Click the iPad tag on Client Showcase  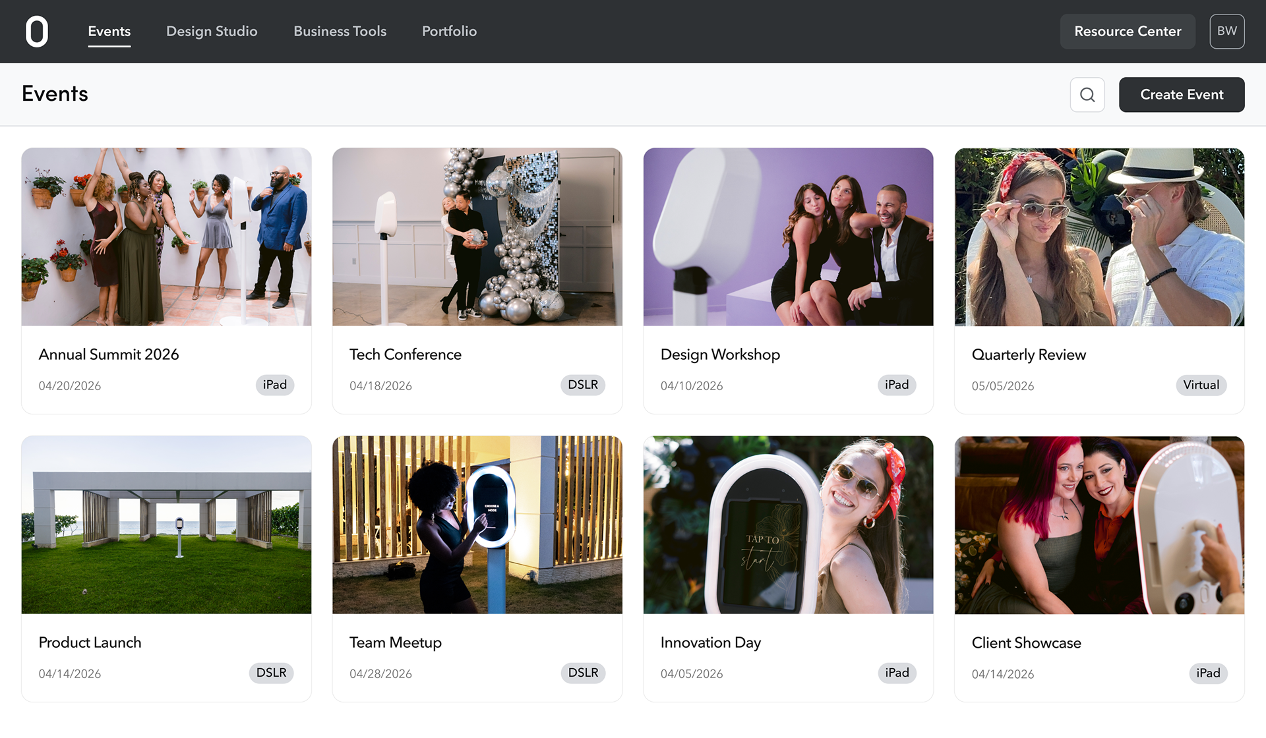[x=1208, y=673]
